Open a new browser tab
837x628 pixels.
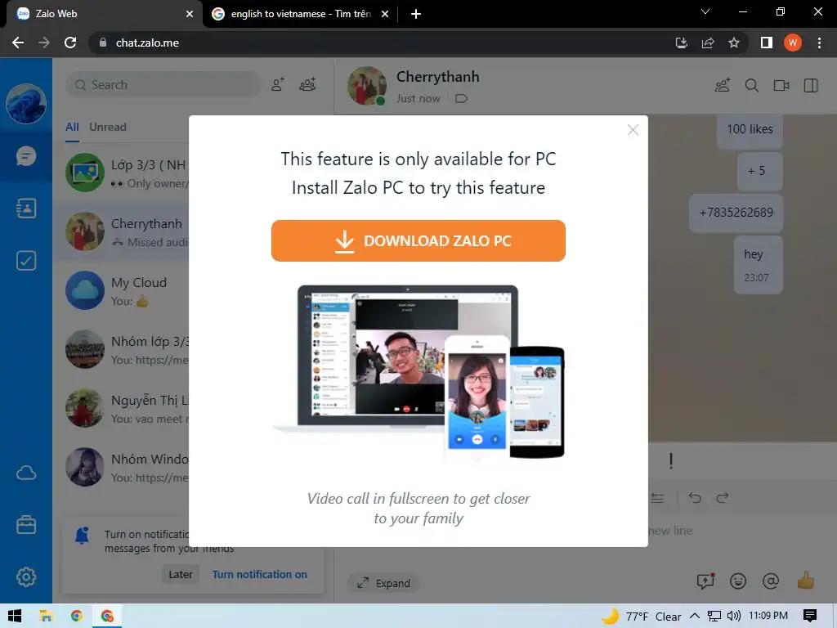coord(416,14)
